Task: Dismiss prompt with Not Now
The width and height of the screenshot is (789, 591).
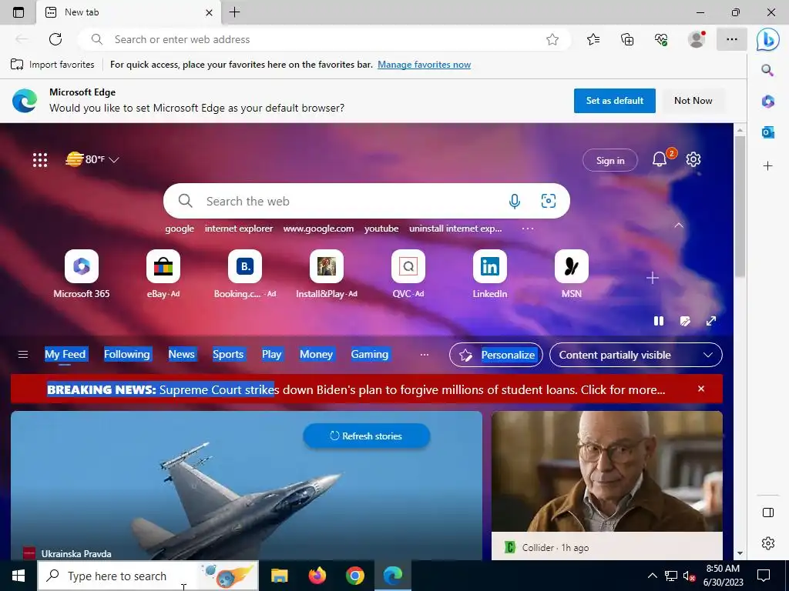Action: pos(693,101)
